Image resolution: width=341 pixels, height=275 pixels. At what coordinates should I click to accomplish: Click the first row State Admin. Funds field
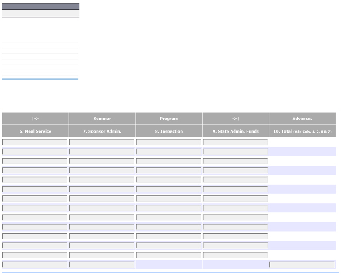pos(235,142)
